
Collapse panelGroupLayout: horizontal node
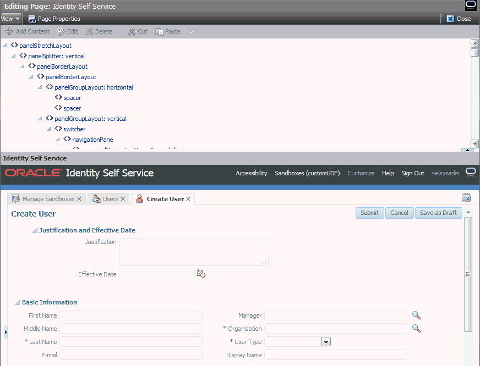[40, 87]
